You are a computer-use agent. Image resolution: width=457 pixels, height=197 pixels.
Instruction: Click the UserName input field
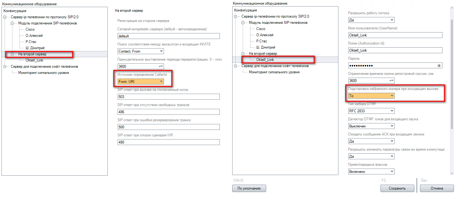coord(395,35)
